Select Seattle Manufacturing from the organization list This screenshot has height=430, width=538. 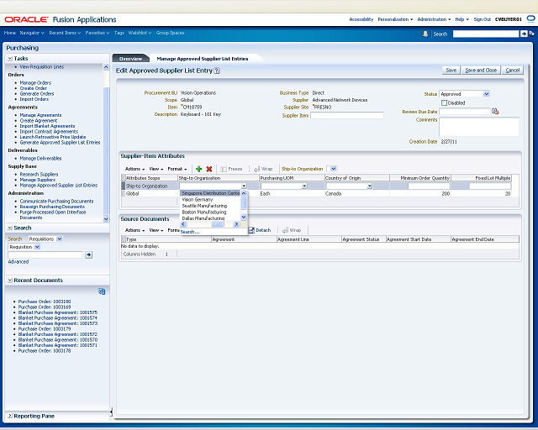coord(204,206)
